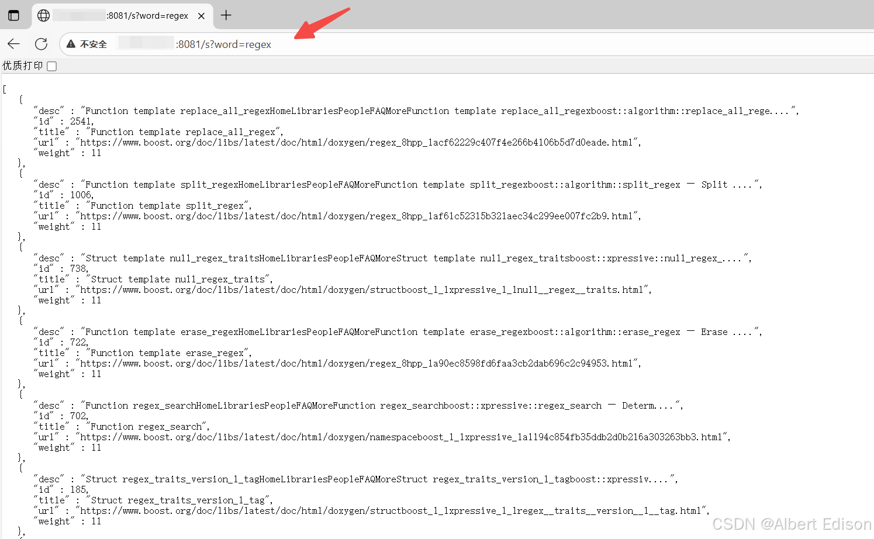This screenshot has height=539, width=874.
Task: Click the regex__traits__version__1__tag.html url text
Action: pyautogui.click(x=391, y=511)
